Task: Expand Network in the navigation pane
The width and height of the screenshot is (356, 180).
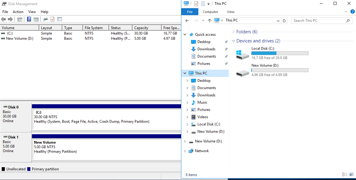Action: (x=185, y=151)
